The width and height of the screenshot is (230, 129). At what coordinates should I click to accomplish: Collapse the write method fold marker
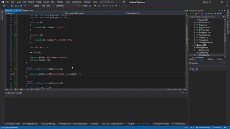click(x=16, y=69)
